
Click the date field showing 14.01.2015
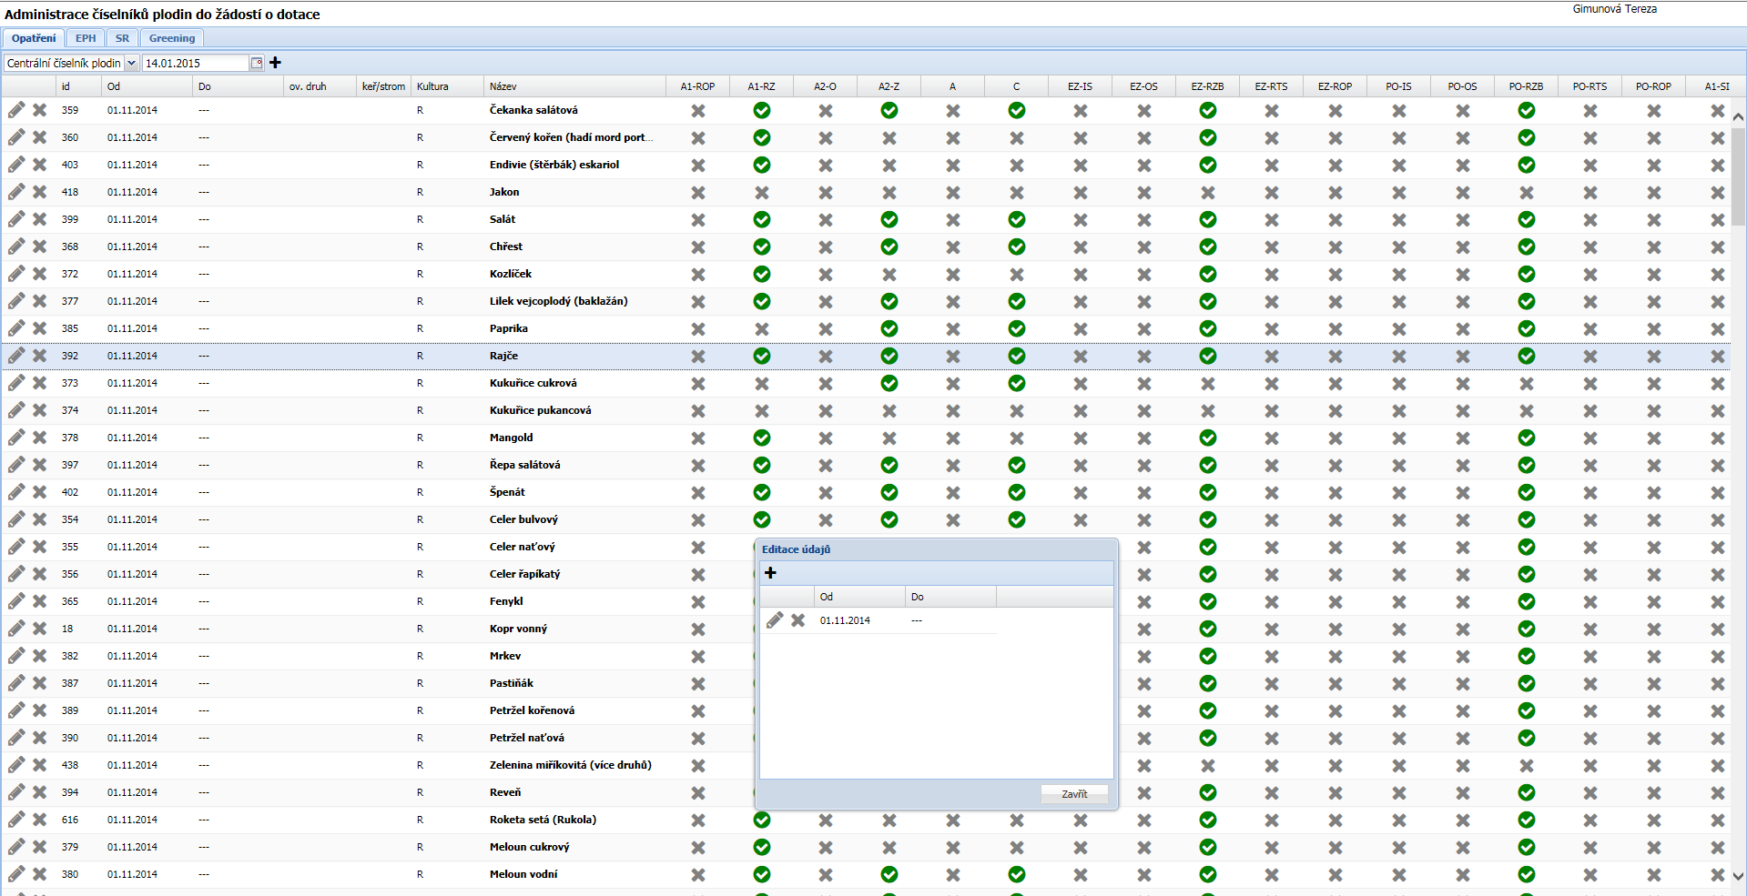coord(195,63)
